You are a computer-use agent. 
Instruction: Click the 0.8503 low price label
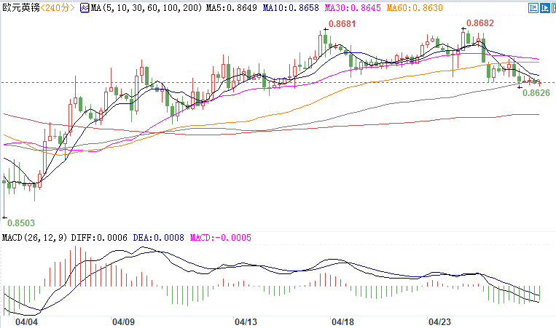pos(21,223)
